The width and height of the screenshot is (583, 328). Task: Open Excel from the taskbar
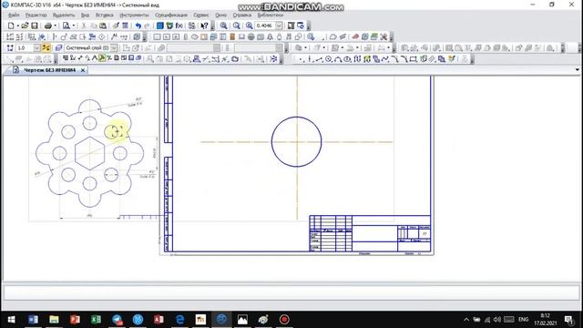click(96, 320)
